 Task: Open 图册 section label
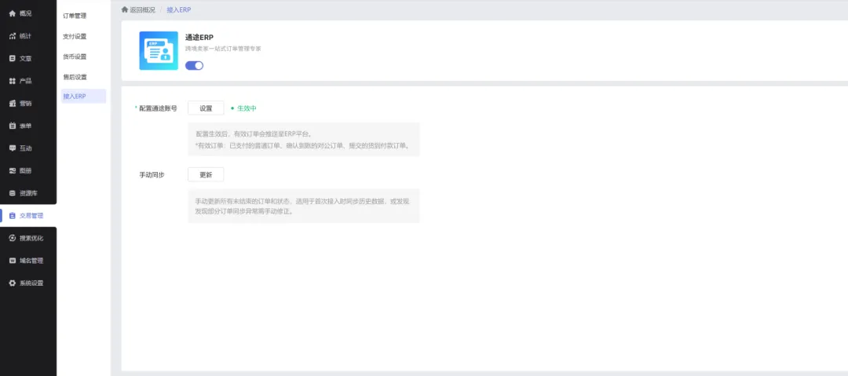click(x=25, y=171)
